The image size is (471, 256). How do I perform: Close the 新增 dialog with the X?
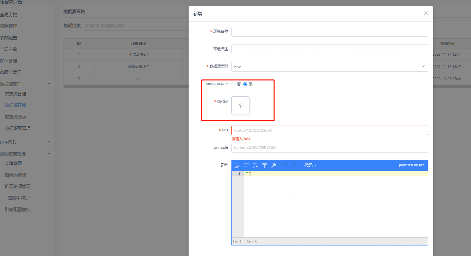tap(426, 13)
